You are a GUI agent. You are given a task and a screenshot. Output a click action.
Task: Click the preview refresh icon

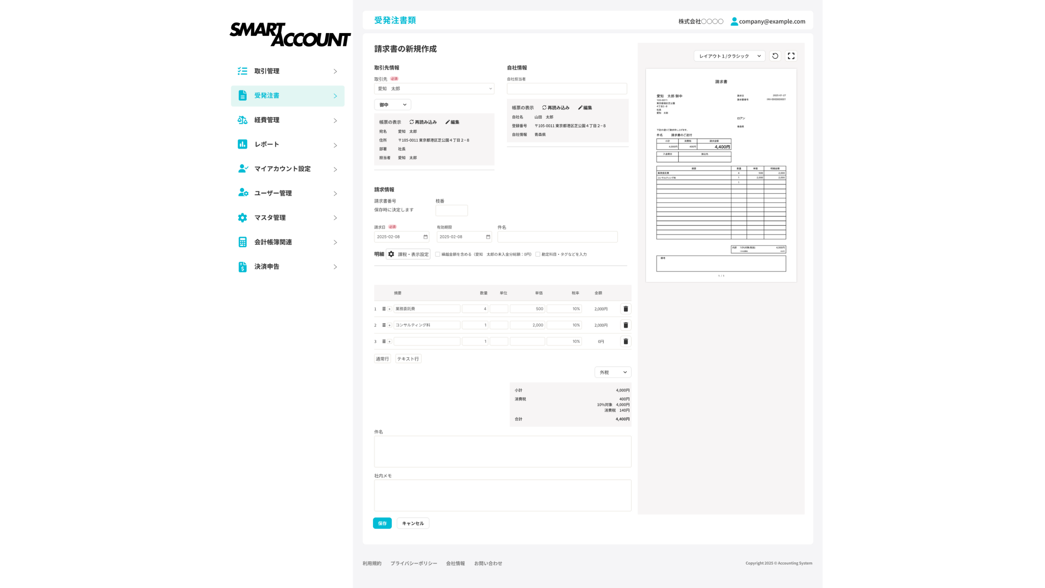(x=775, y=56)
